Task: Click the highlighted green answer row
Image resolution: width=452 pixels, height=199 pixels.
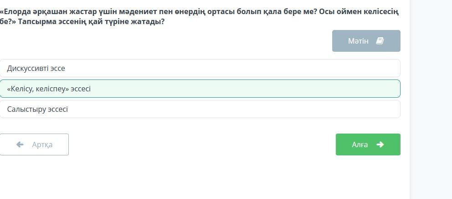Action: [x=200, y=89]
